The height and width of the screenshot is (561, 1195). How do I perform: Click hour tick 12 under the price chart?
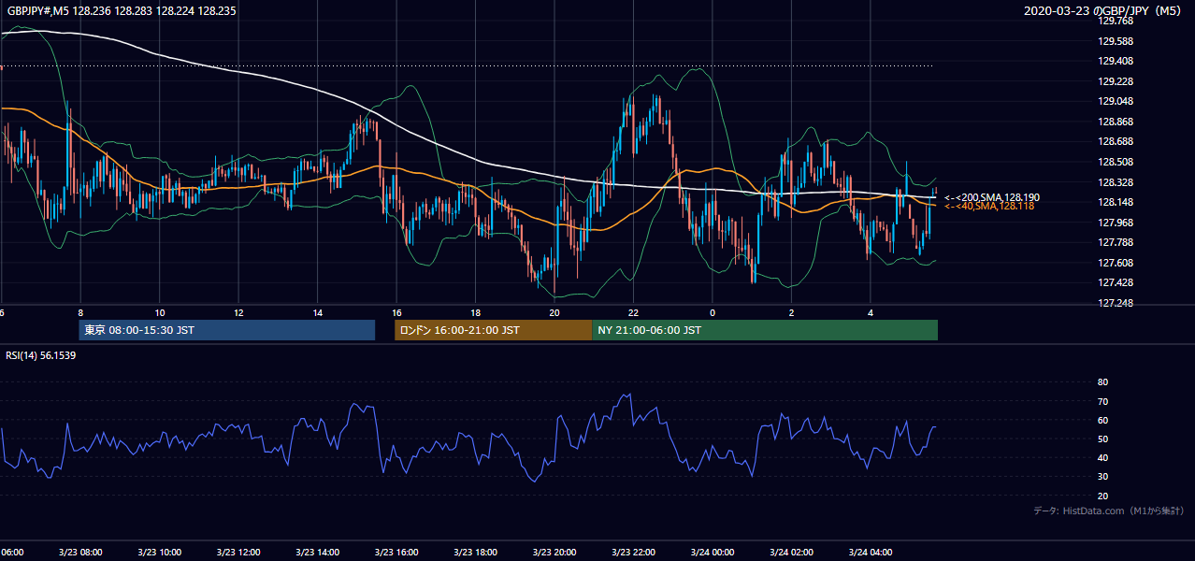238,312
